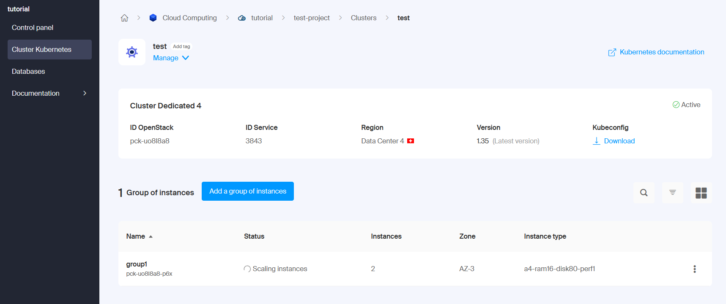Click the Status column header
The height and width of the screenshot is (304, 726).
point(254,236)
